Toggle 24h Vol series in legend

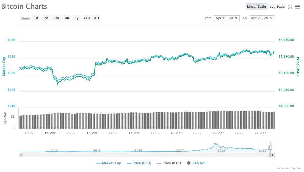tap(196, 163)
